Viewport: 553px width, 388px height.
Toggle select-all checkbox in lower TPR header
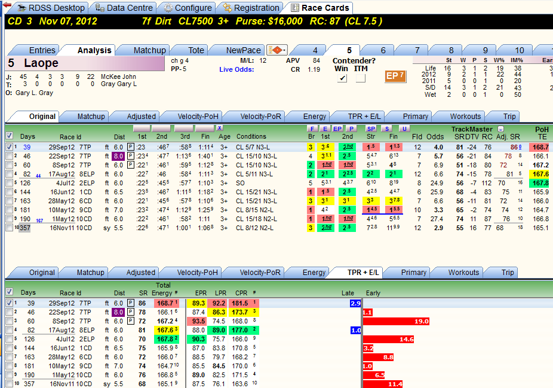[10, 292]
